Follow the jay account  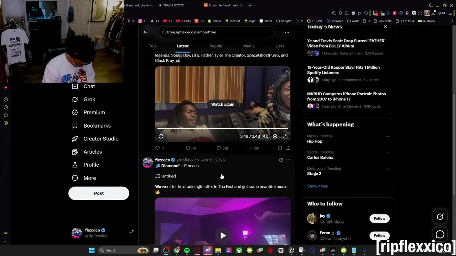(x=379, y=218)
